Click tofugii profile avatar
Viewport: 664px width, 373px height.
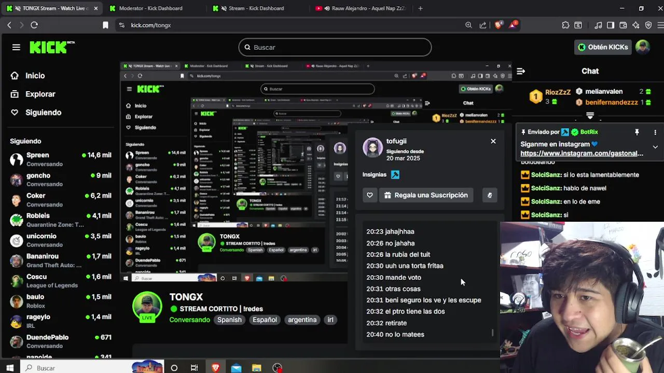click(x=372, y=148)
